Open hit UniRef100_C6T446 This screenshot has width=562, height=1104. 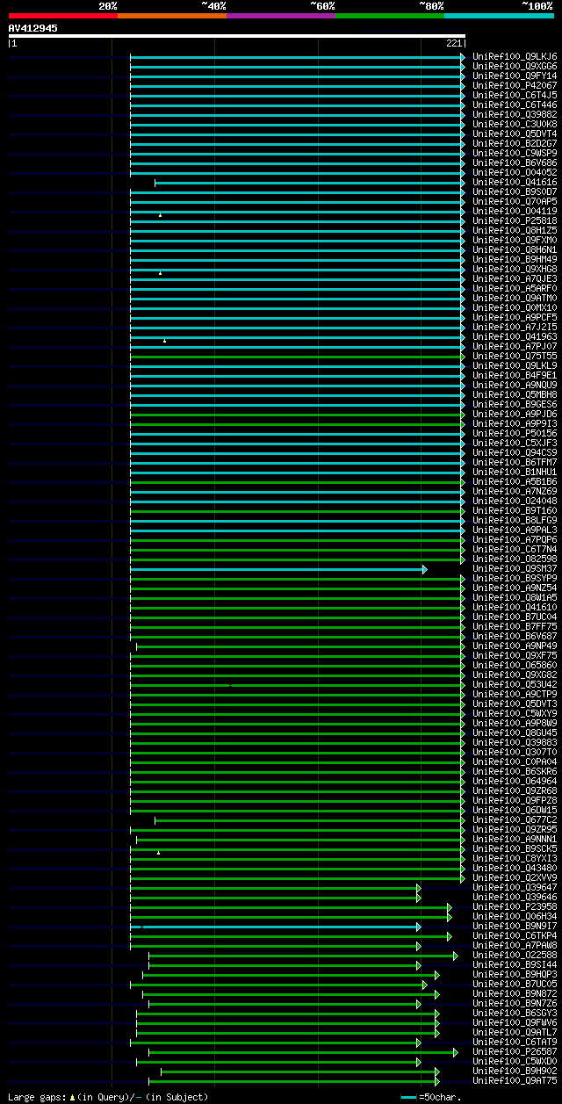pyautogui.click(x=515, y=105)
